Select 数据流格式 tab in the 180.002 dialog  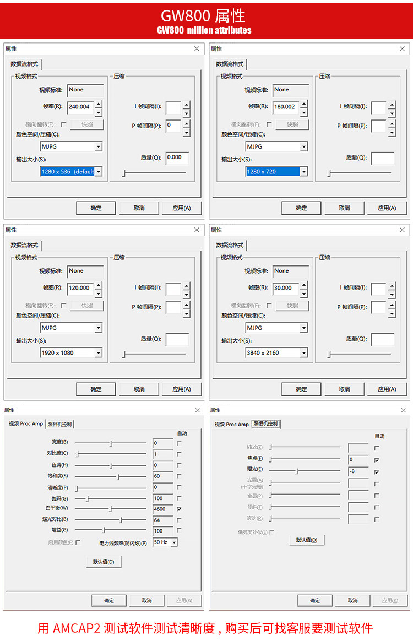point(230,64)
